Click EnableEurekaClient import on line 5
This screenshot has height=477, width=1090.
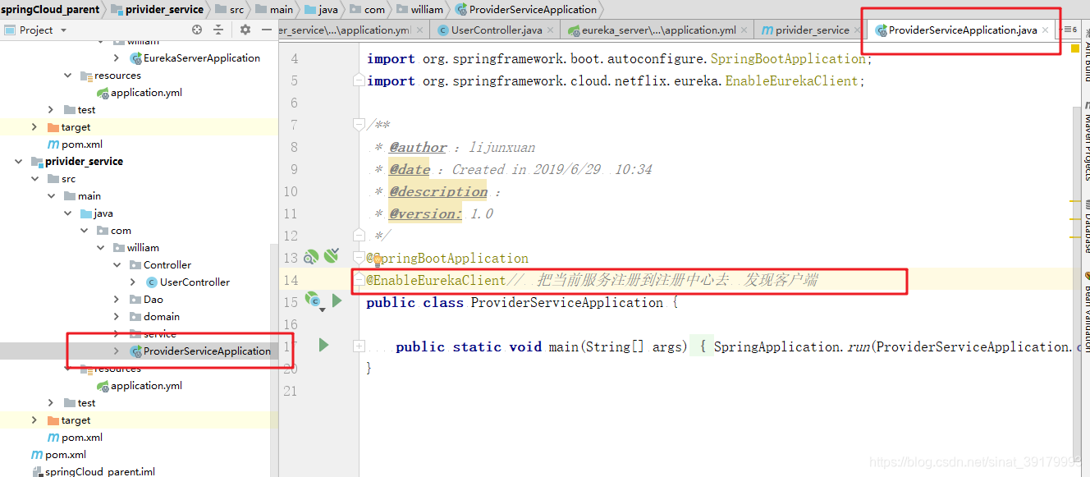click(x=791, y=80)
